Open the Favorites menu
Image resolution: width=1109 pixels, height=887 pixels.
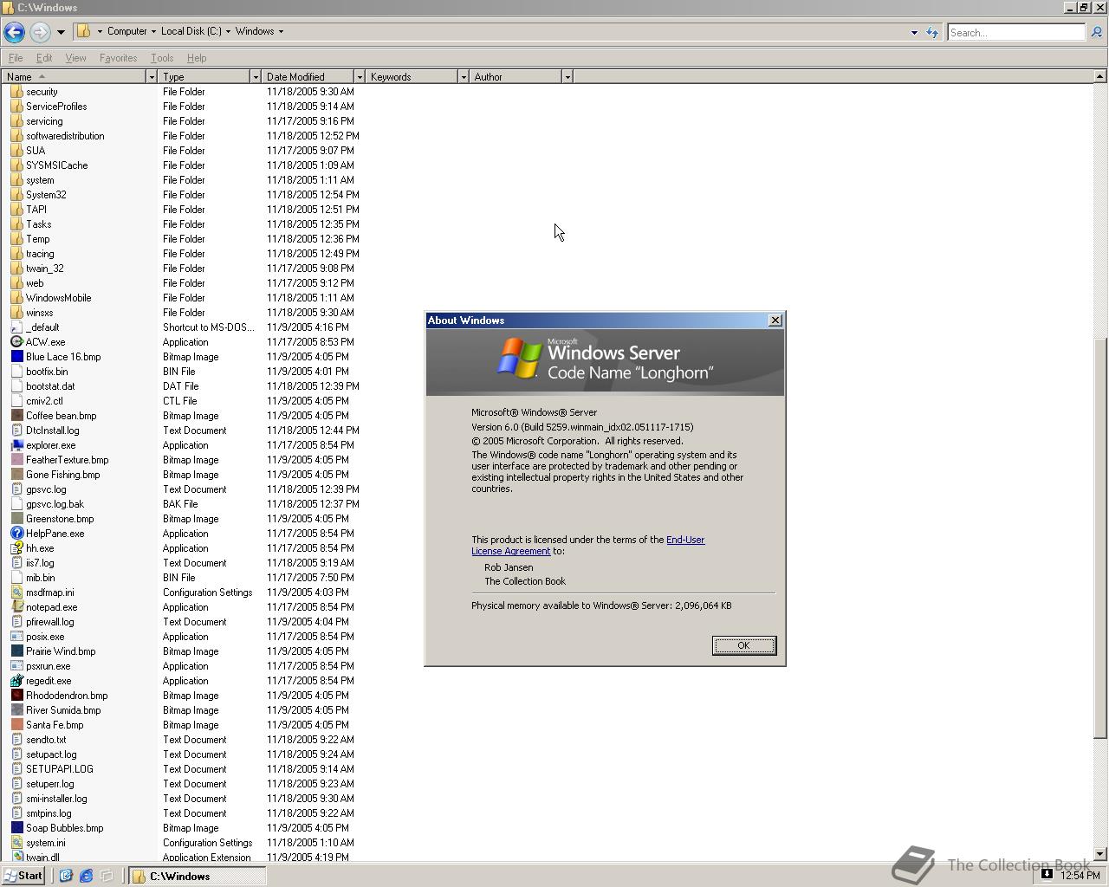tap(118, 58)
